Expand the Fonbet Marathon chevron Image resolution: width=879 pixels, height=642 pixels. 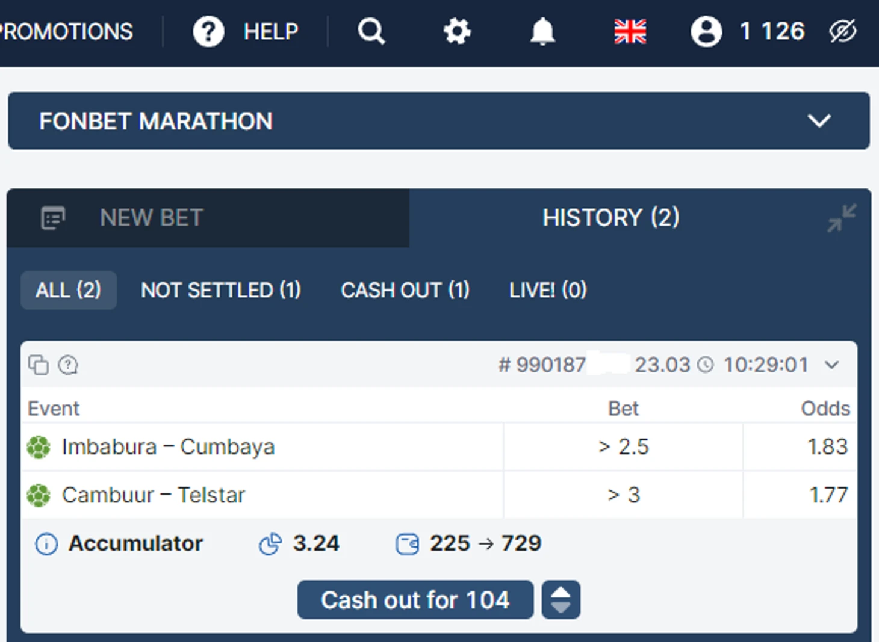(x=819, y=121)
